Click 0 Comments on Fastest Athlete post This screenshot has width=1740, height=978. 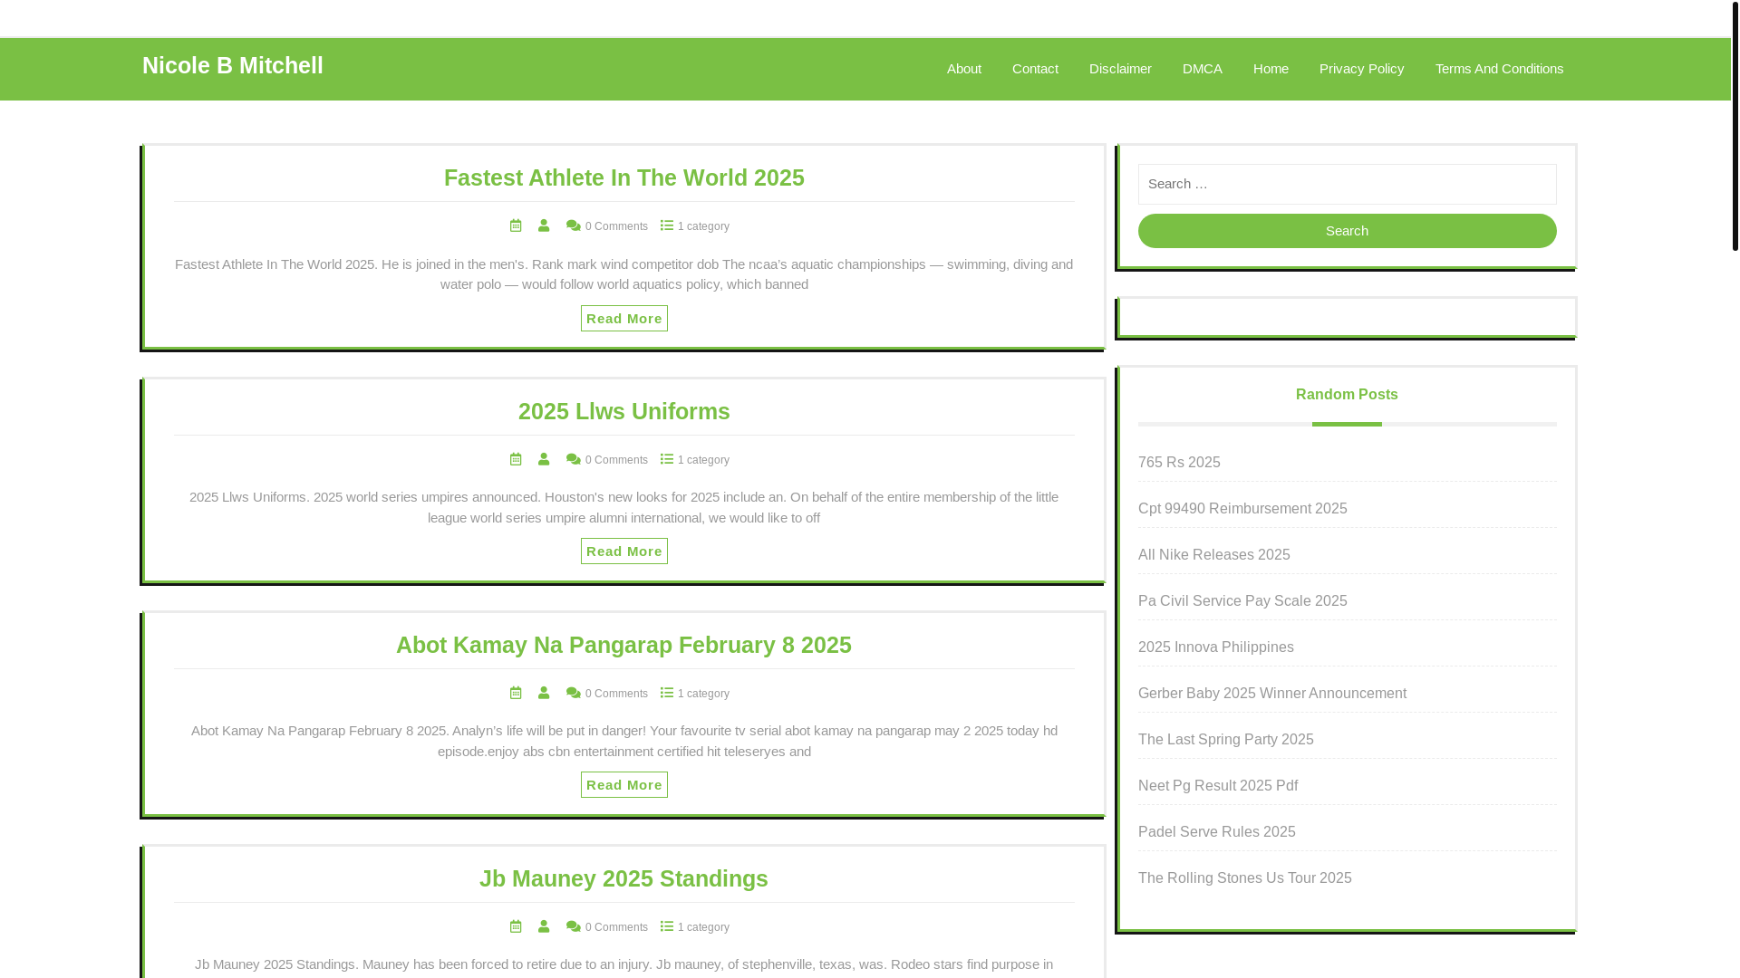(616, 226)
